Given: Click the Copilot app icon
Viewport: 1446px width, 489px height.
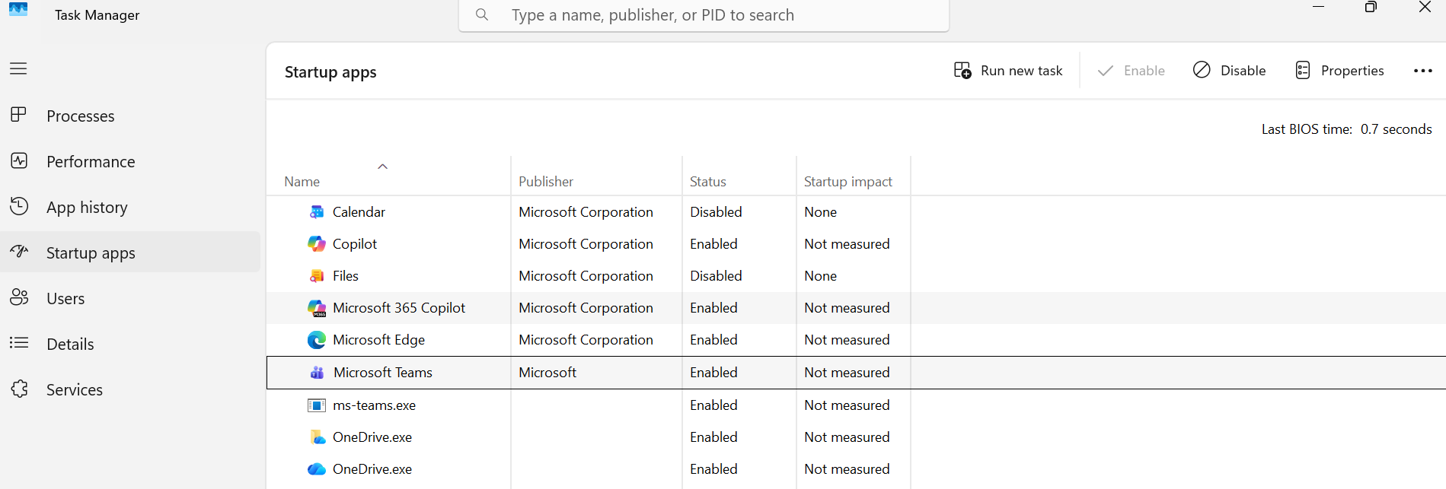Looking at the screenshot, I should [317, 244].
